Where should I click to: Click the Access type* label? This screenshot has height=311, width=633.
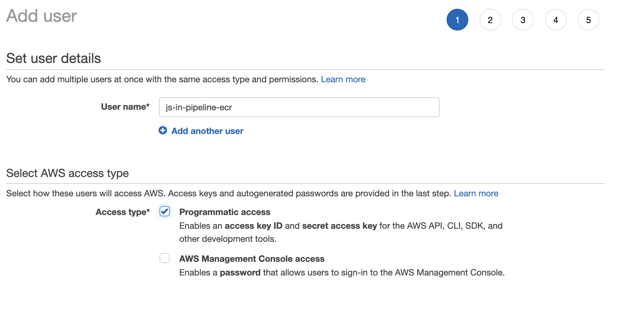click(123, 212)
